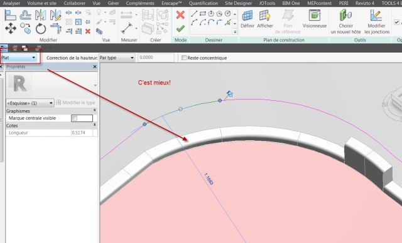The height and width of the screenshot is (243, 402).
Task: Select the Scale tool
Action: pos(78,22)
